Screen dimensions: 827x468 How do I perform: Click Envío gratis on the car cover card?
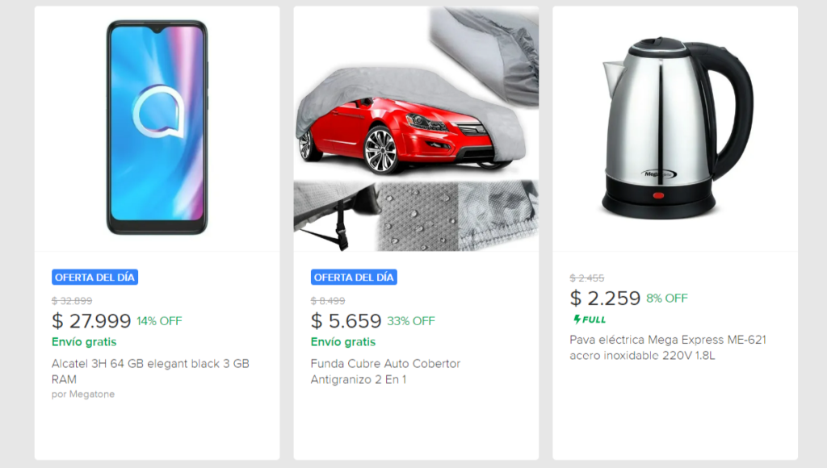[x=343, y=342]
